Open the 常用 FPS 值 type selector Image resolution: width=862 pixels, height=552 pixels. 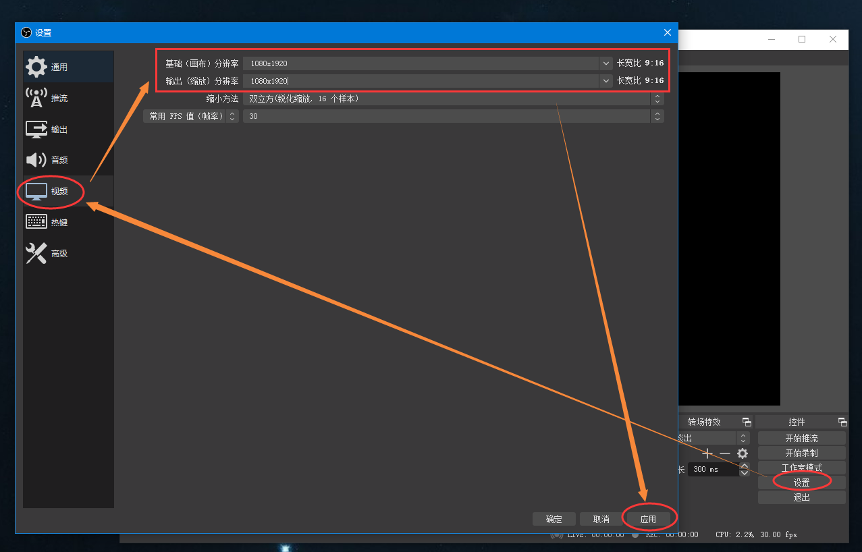[x=192, y=116]
